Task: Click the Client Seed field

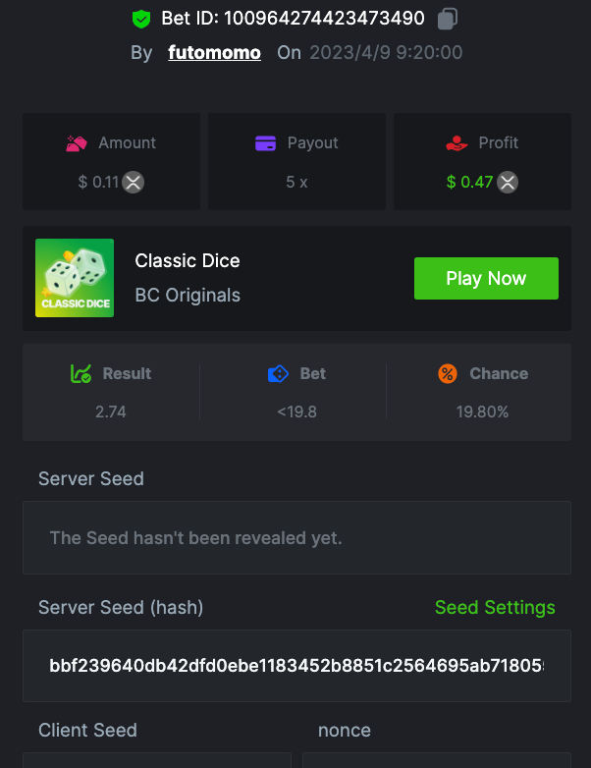Action: [x=157, y=759]
